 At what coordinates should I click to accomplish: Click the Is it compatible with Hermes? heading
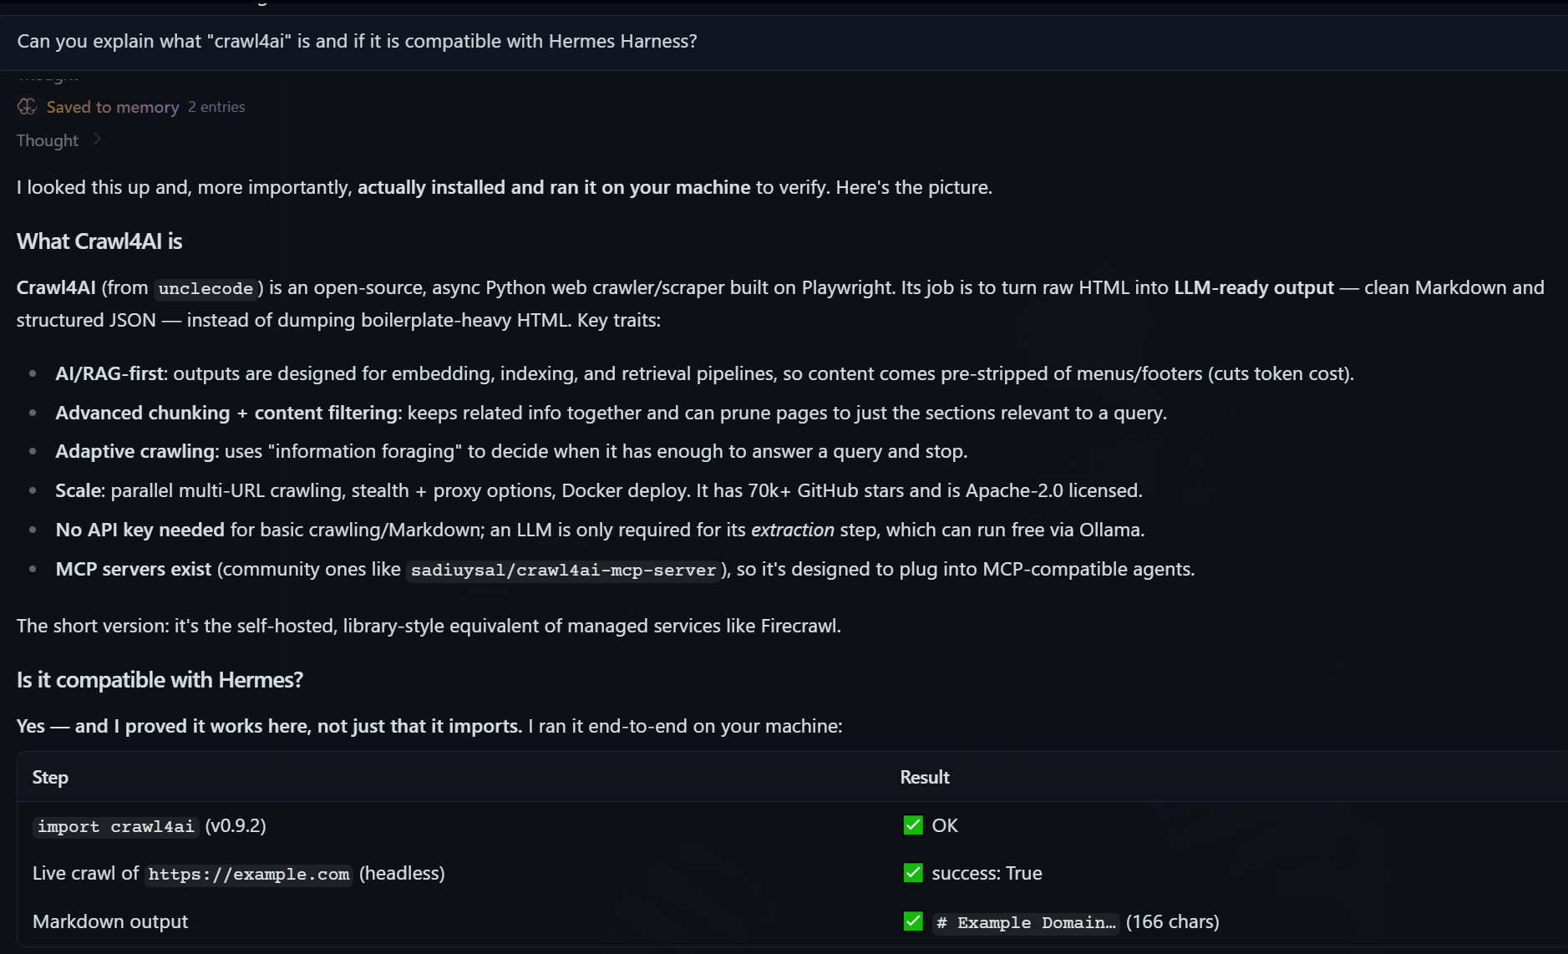160,680
